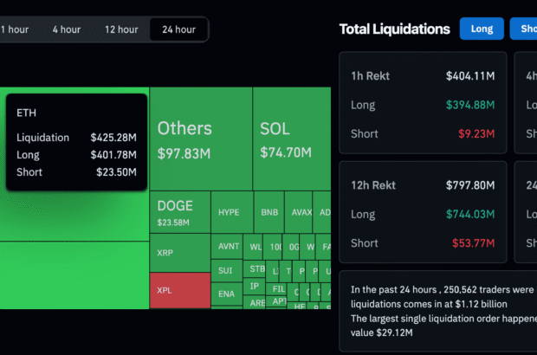
Task: Choose the 12 hour timeframe tab
Action: [121, 29]
